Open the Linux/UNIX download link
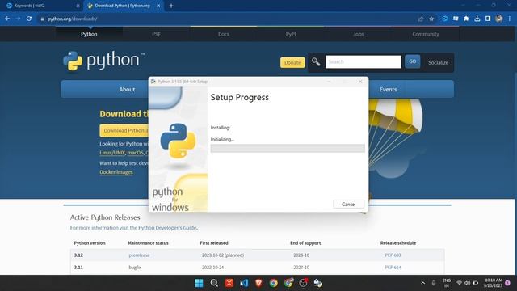 (112, 153)
